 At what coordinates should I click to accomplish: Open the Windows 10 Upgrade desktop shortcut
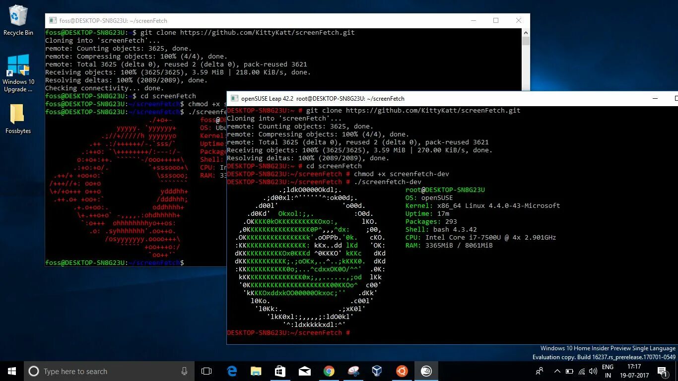coord(18,72)
